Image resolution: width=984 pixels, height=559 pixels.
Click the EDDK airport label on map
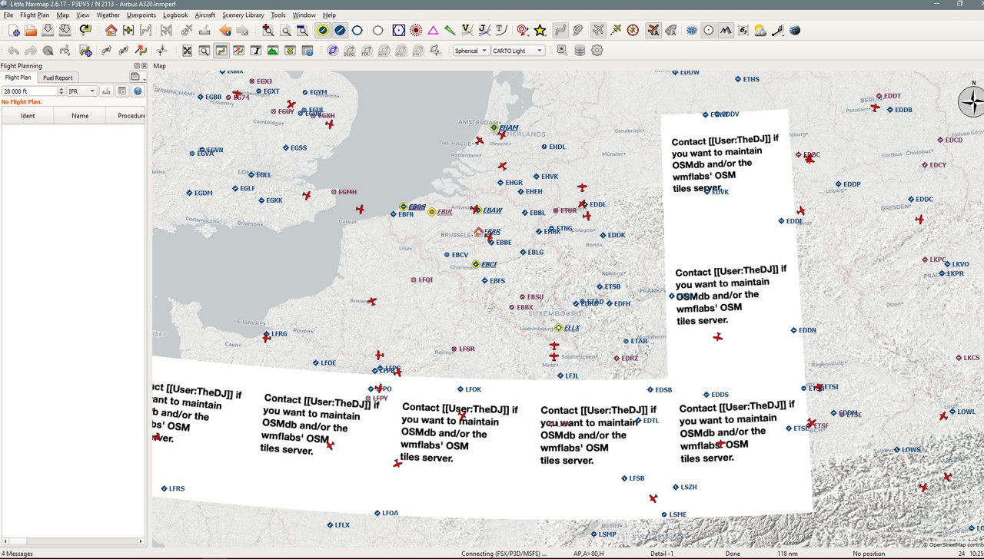[x=617, y=236]
